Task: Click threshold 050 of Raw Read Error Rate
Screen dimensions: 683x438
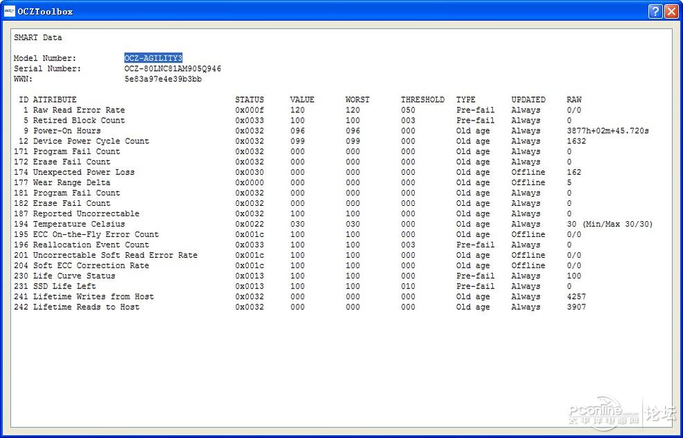Action: coord(408,110)
